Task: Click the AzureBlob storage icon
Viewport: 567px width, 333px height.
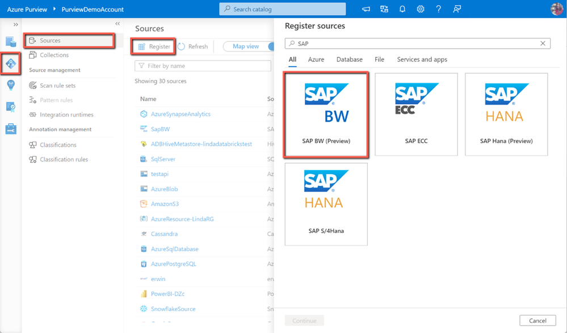Action: click(144, 189)
